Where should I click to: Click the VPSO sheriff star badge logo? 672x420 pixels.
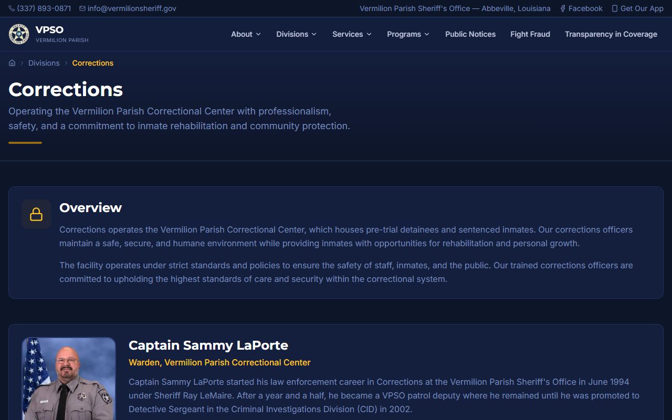(19, 34)
